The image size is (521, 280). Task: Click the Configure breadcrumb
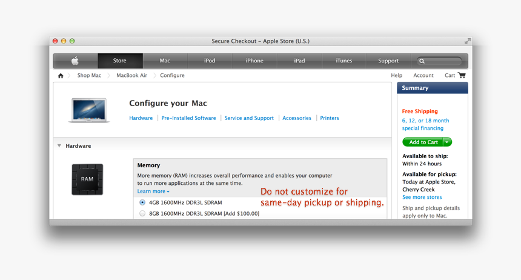pos(172,75)
